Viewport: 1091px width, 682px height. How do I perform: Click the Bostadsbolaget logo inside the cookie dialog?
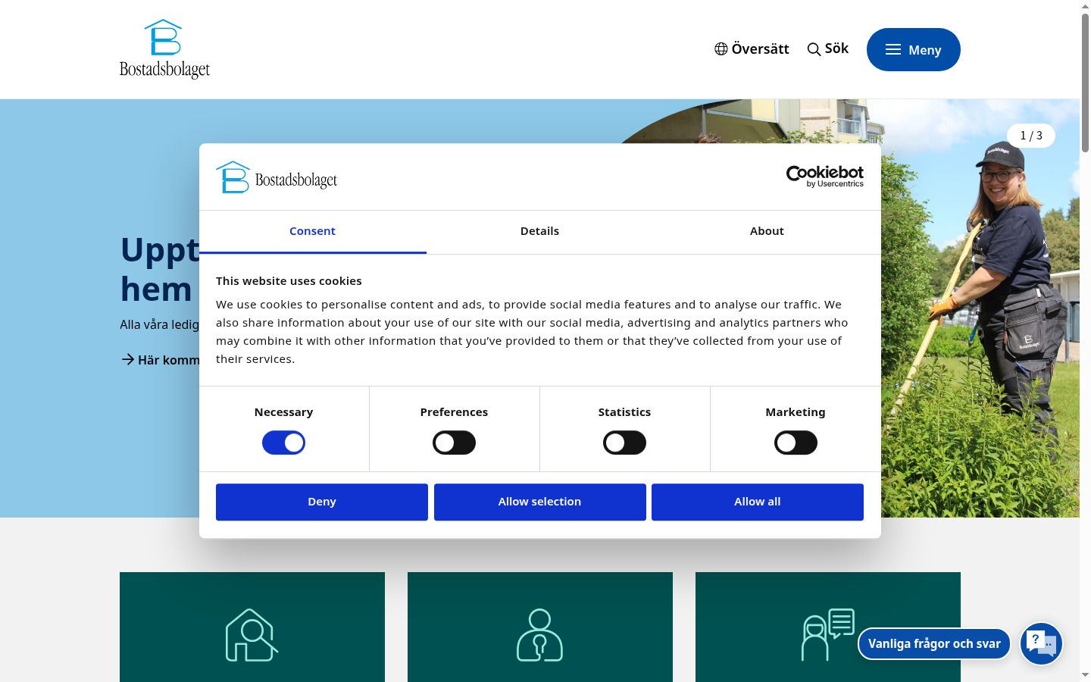[x=277, y=177]
